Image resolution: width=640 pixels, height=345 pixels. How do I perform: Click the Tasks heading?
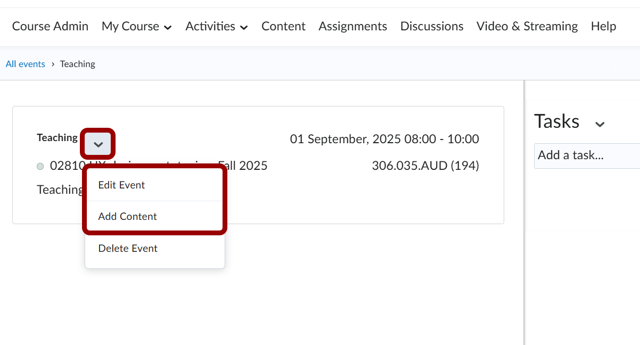pos(556,121)
